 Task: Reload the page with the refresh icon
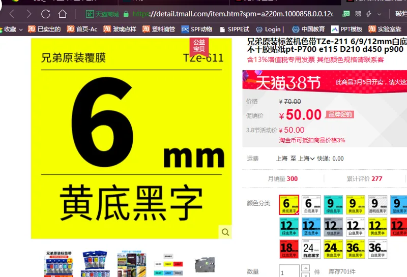coord(46,14)
